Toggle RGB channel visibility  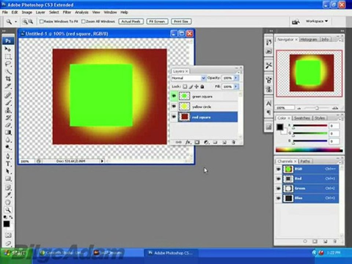278,169
